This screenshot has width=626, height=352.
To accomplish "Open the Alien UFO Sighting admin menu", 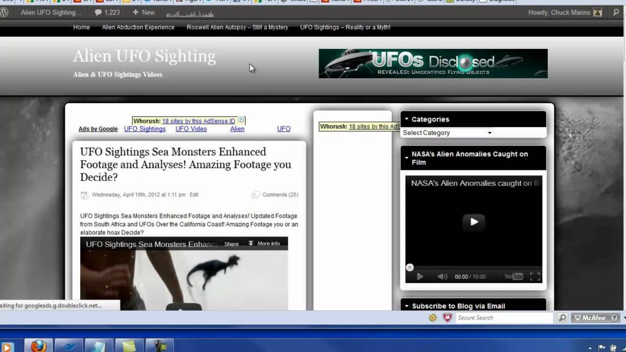I will [51, 12].
